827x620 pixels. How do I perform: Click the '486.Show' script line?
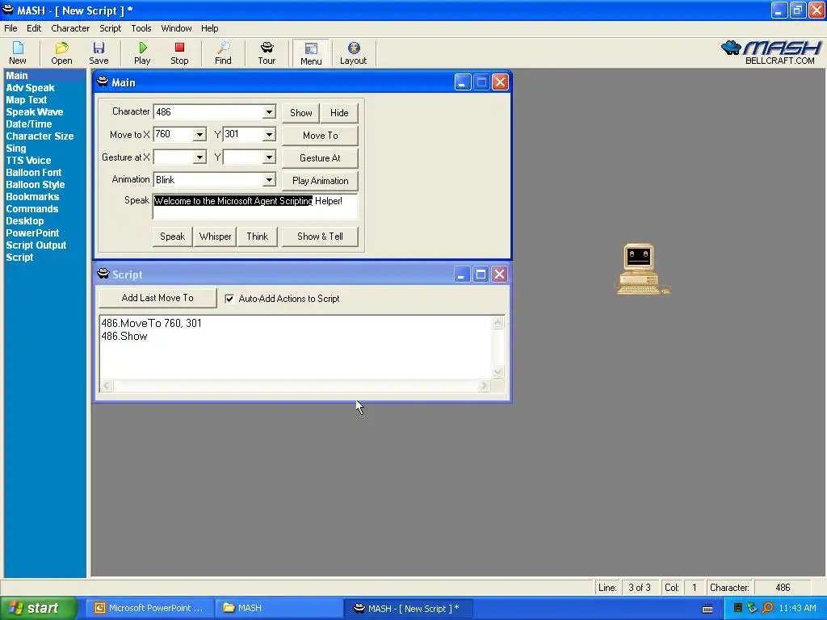124,337
